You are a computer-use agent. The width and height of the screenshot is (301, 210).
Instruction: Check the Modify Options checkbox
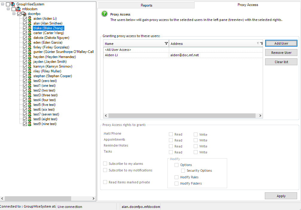(x=176, y=165)
